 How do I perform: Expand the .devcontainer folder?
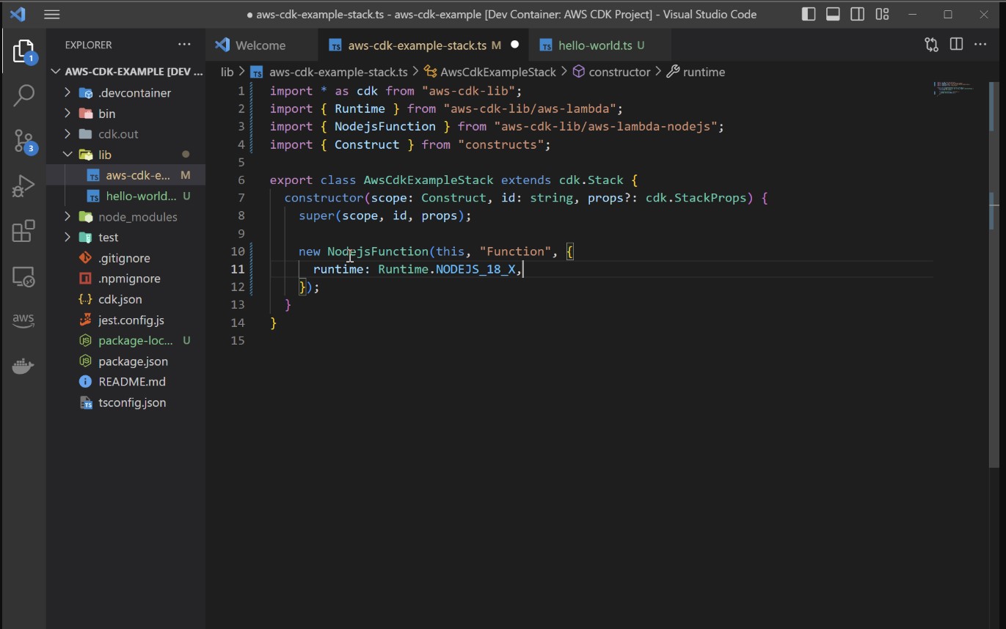point(126,93)
